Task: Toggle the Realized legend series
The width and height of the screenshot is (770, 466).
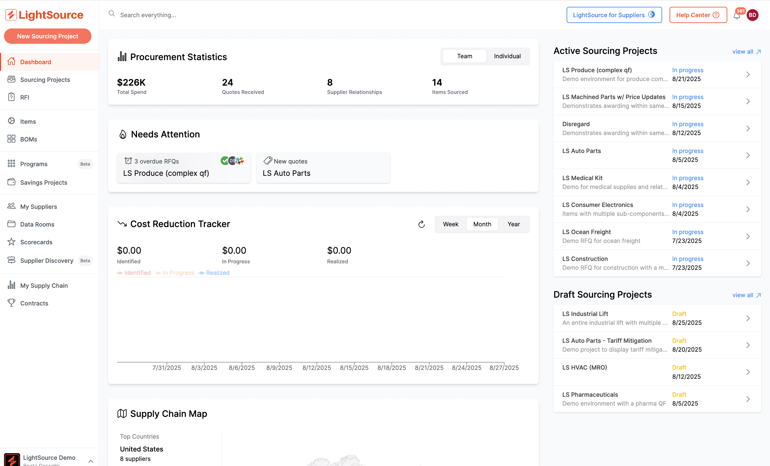Action: click(214, 272)
